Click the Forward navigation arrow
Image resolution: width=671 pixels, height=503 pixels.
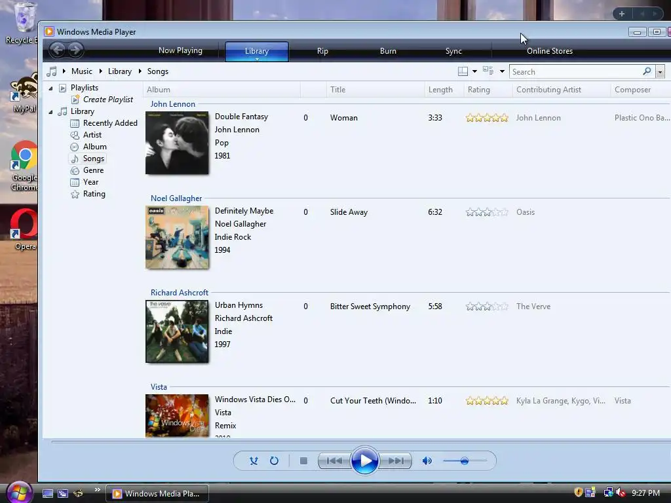(75, 50)
